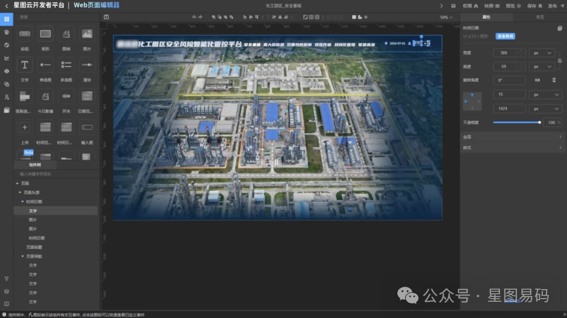Screen dimensions: 567x318
Task: Collapse the 页面导航 tree node
Action: point(23,256)
